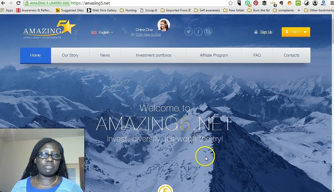Open the Hootsuite owl extension
The height and width of the screenshot is (192, 334).
(239, 3)
